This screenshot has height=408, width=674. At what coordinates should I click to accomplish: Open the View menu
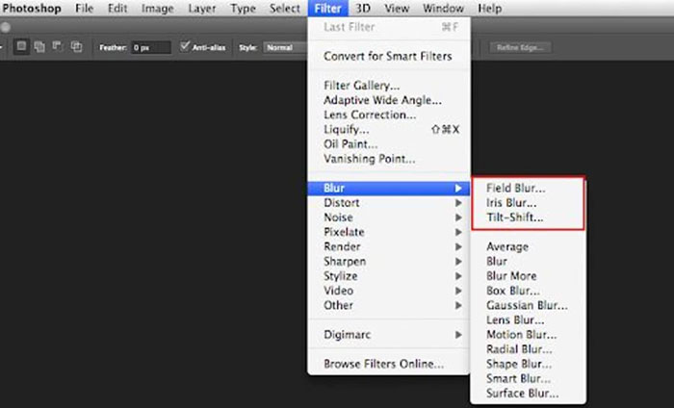(x=397, y=8)
